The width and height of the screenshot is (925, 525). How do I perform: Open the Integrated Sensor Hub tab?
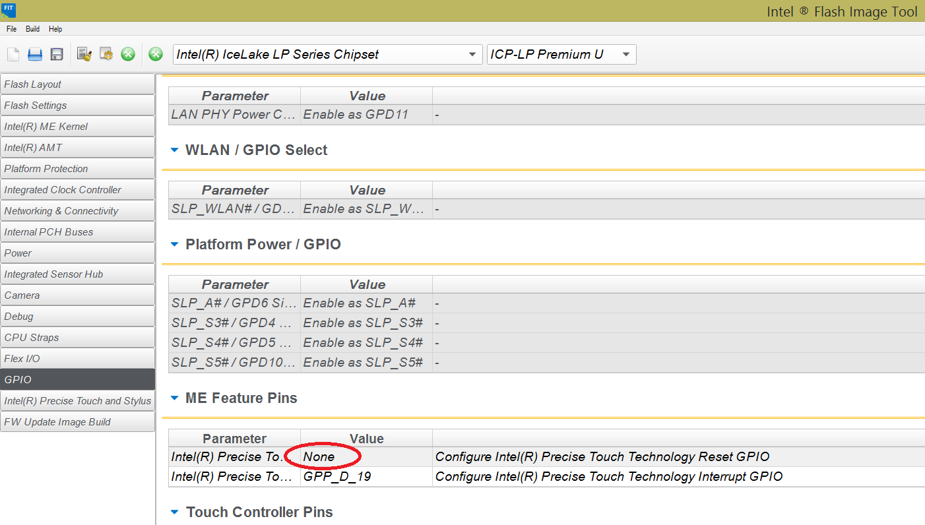pyautogui.click(x=78, y=274)
